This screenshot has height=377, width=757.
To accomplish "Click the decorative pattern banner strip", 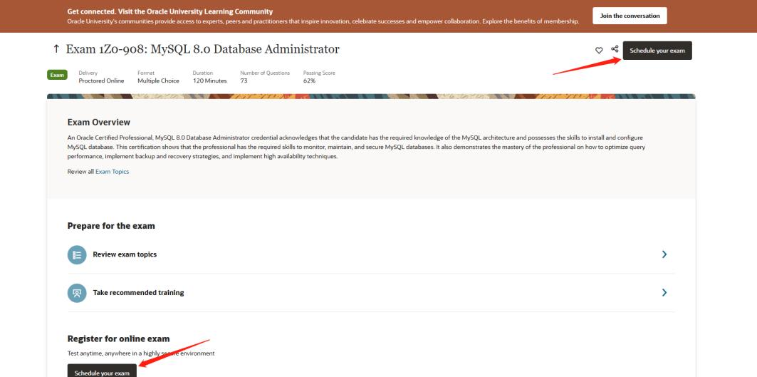I will coord(371,97).
